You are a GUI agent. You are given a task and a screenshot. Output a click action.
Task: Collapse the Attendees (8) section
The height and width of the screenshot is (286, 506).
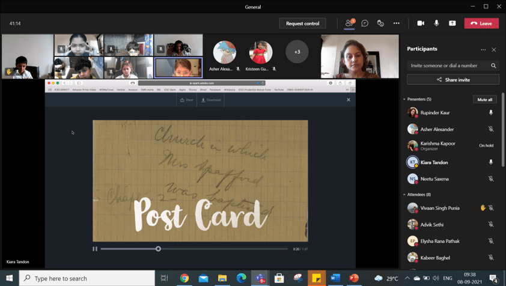404,195
